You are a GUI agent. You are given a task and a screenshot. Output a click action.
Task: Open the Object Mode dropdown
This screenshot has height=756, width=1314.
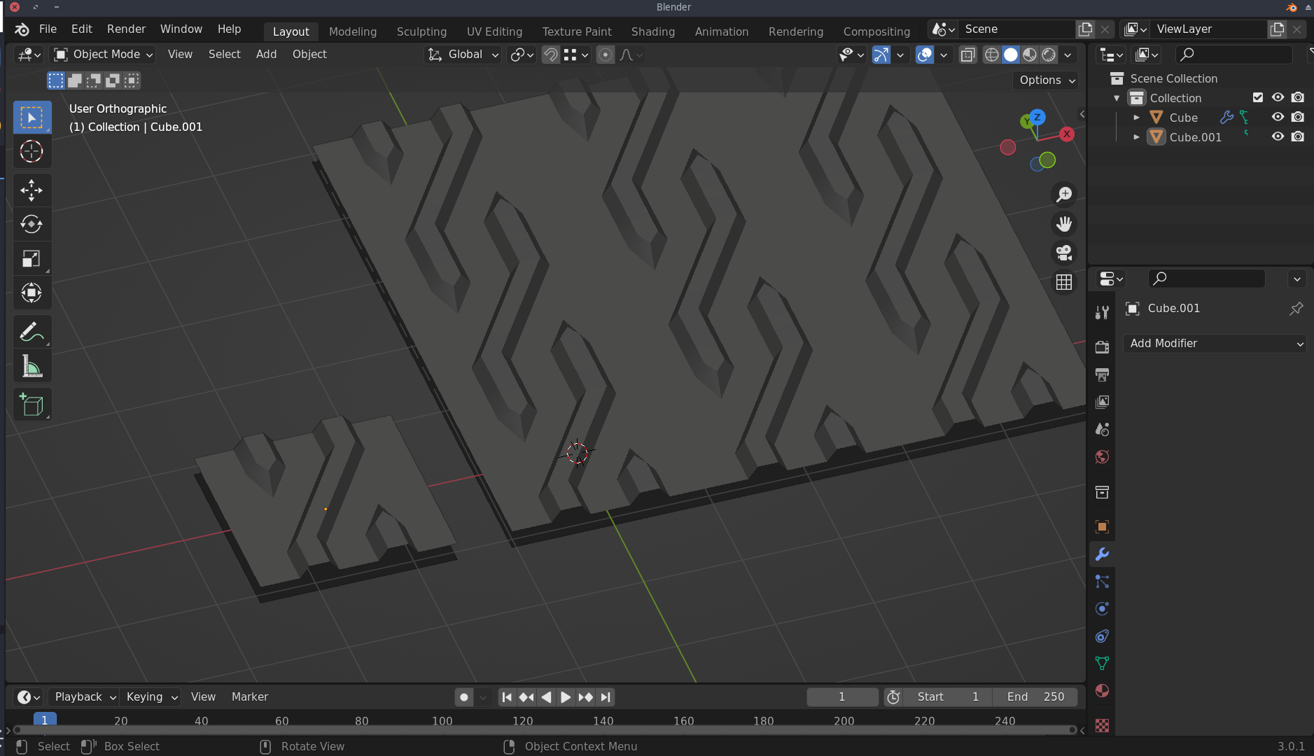point(104,55)
